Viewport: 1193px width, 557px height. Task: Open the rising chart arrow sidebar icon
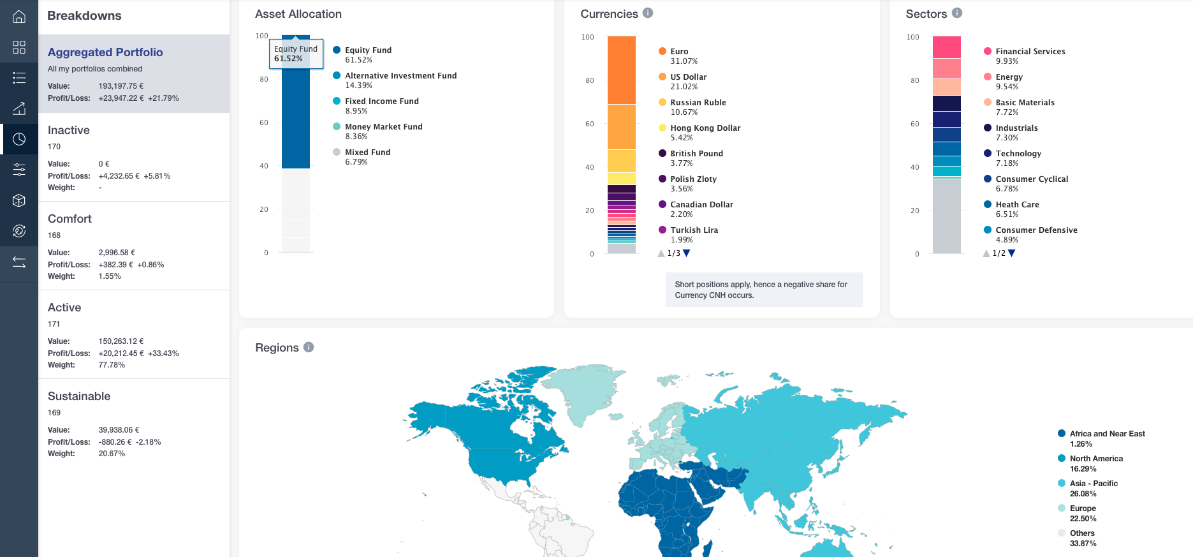coord(19,108)
